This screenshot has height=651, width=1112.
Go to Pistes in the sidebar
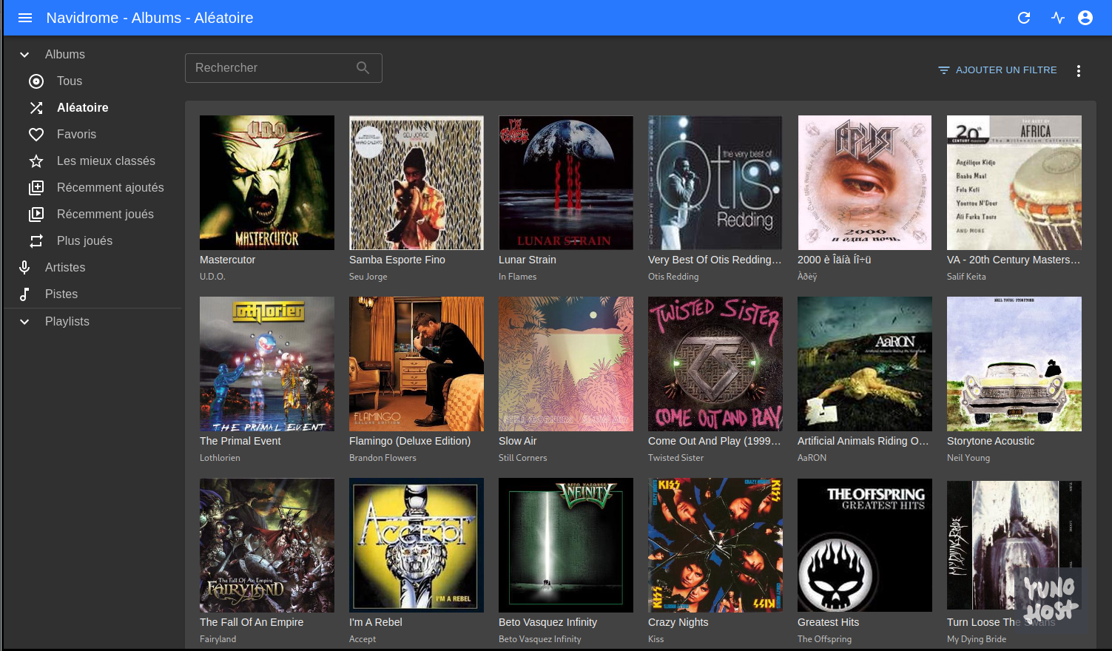61,294
